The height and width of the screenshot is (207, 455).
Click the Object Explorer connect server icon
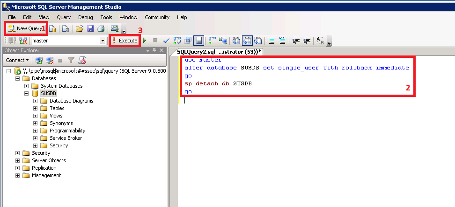point(39,60)
